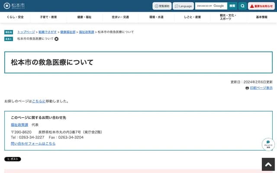Click the printer icon

coord(247,88)
